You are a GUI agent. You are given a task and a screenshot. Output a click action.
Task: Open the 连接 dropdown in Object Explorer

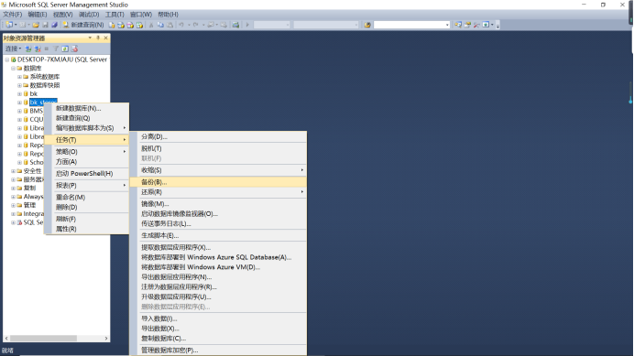pos(13,49)
